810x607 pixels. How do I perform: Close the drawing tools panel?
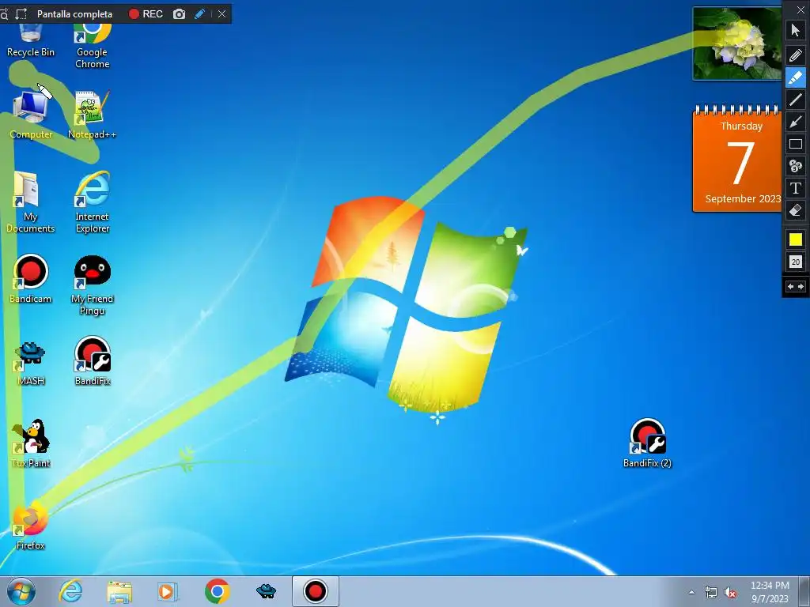801,9
